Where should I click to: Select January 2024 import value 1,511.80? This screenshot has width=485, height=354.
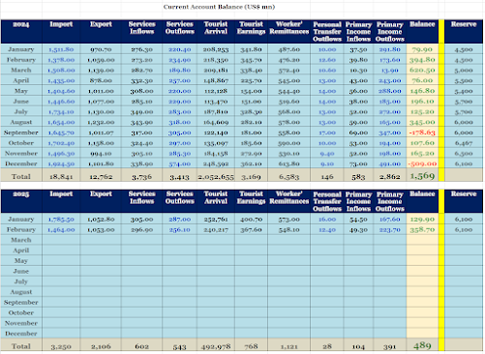(x=61, y=49)
